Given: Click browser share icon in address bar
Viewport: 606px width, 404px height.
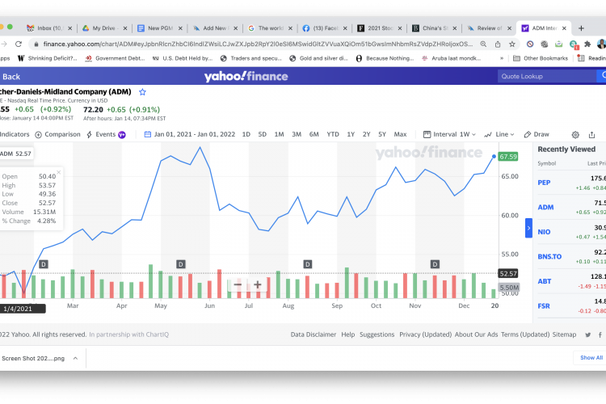Looking at the screenshot, I should (x=498, y=44).
